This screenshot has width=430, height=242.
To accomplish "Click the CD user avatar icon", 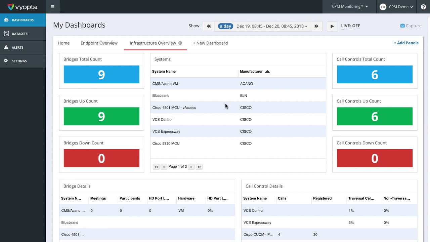I will tap(383, 7).
